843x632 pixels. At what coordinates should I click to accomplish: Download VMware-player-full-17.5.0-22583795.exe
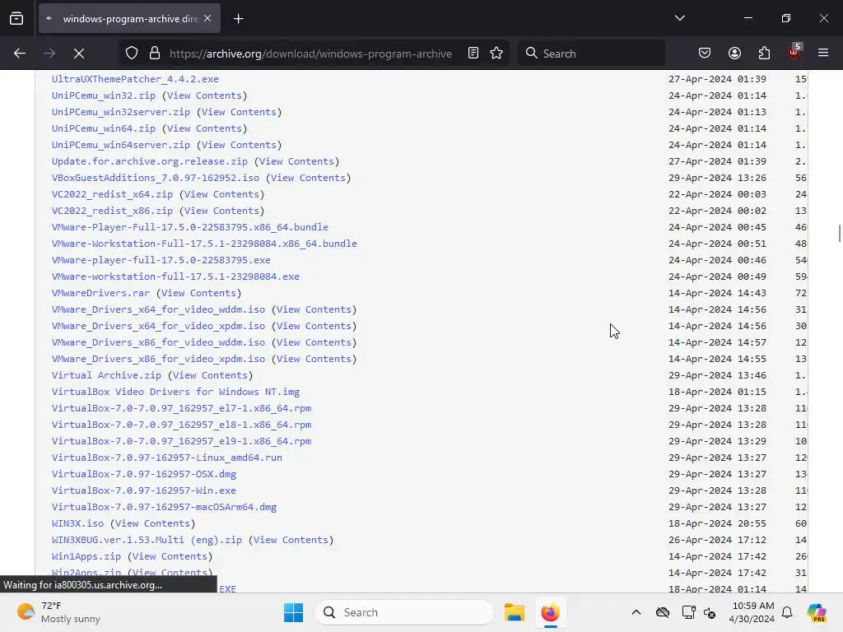click(161, 260)
